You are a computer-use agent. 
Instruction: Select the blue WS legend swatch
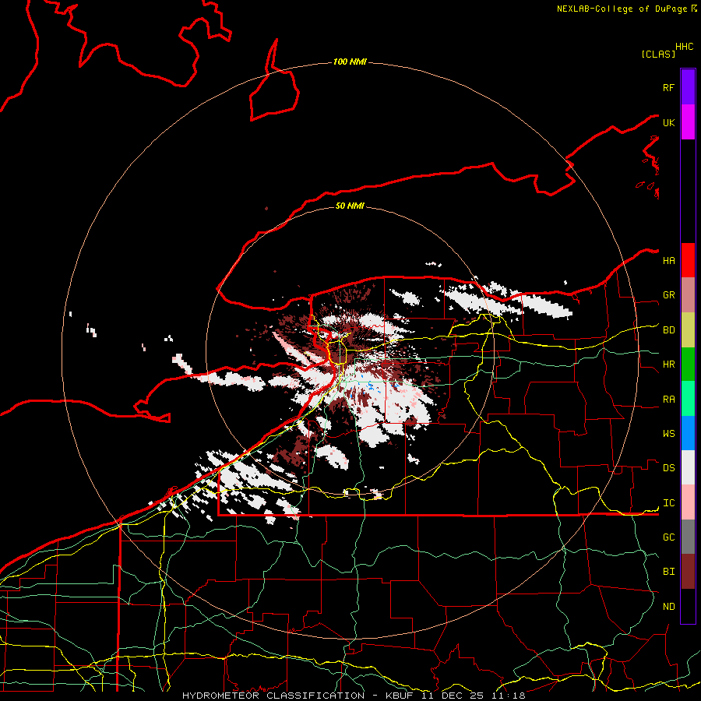click(688, 433)
